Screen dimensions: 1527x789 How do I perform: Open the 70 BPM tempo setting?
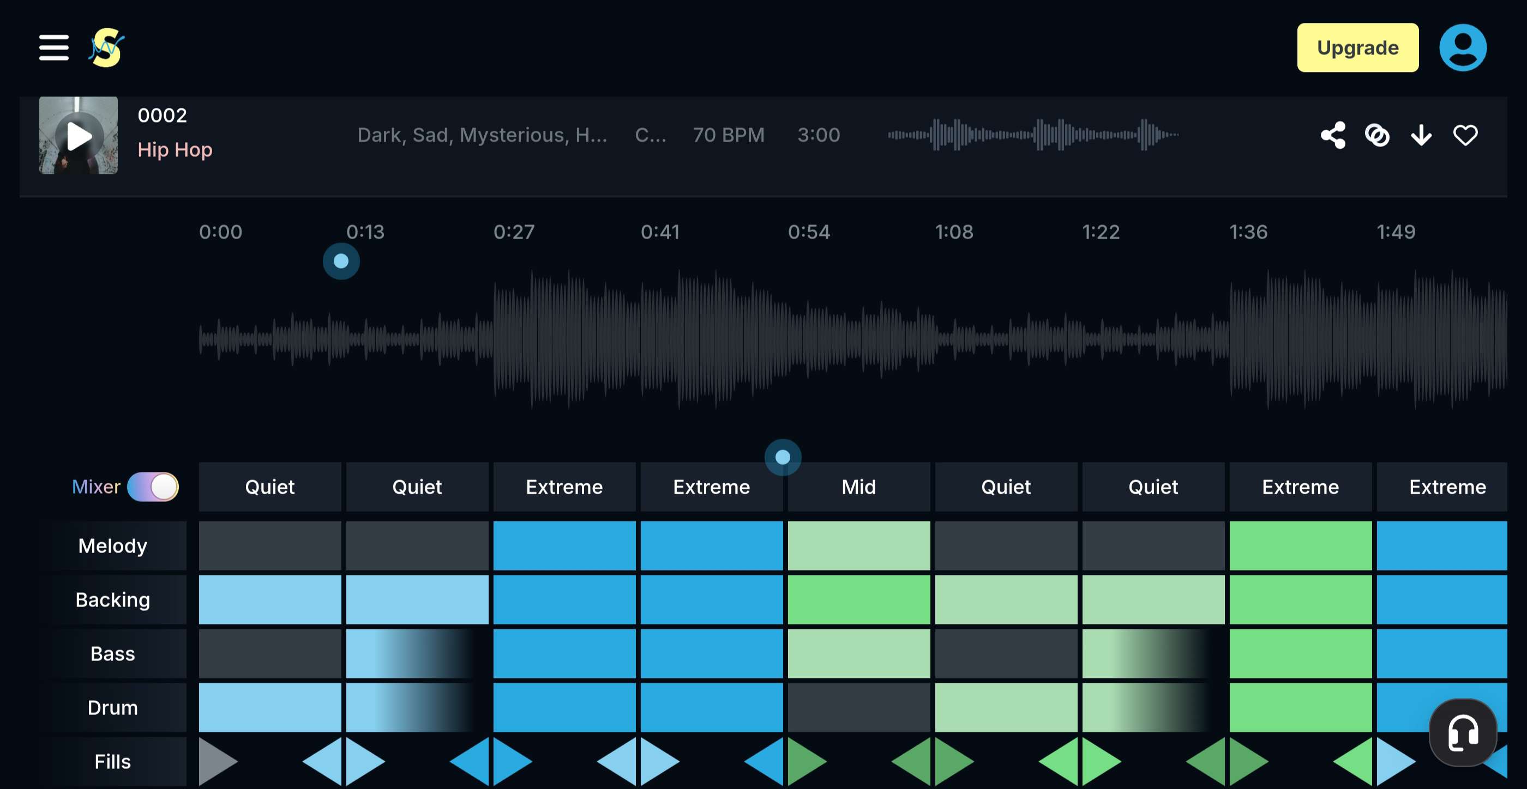coord(729,135)
